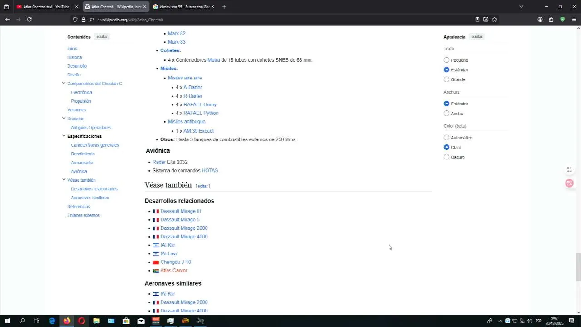Screen dimensions: 581x327
Task: Click the pink translate icon on the right edge
Action: coord(569,183)
